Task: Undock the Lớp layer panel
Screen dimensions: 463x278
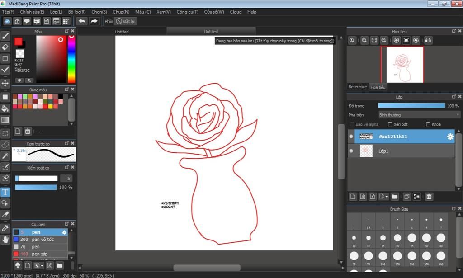Action: [454, 96]
